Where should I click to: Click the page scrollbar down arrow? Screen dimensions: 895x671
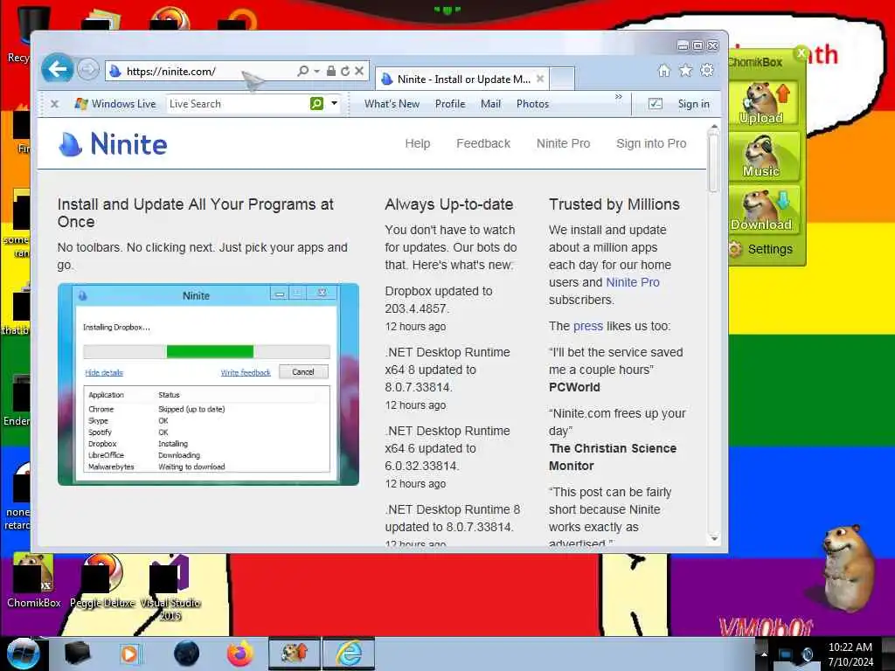tap(713, 538)
